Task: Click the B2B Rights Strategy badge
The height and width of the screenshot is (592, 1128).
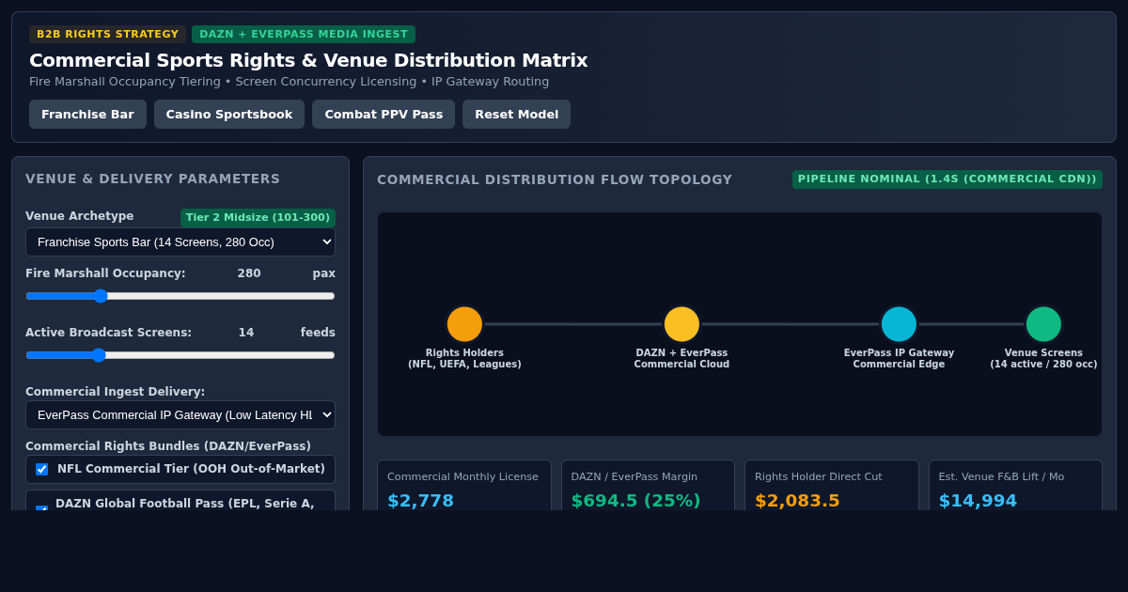Action: click(x=107, y=34)
